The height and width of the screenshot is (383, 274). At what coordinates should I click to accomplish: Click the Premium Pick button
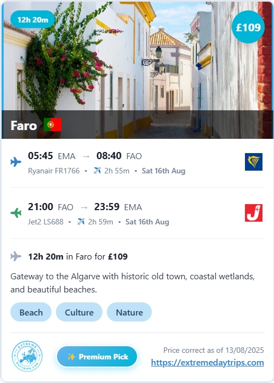97,357
